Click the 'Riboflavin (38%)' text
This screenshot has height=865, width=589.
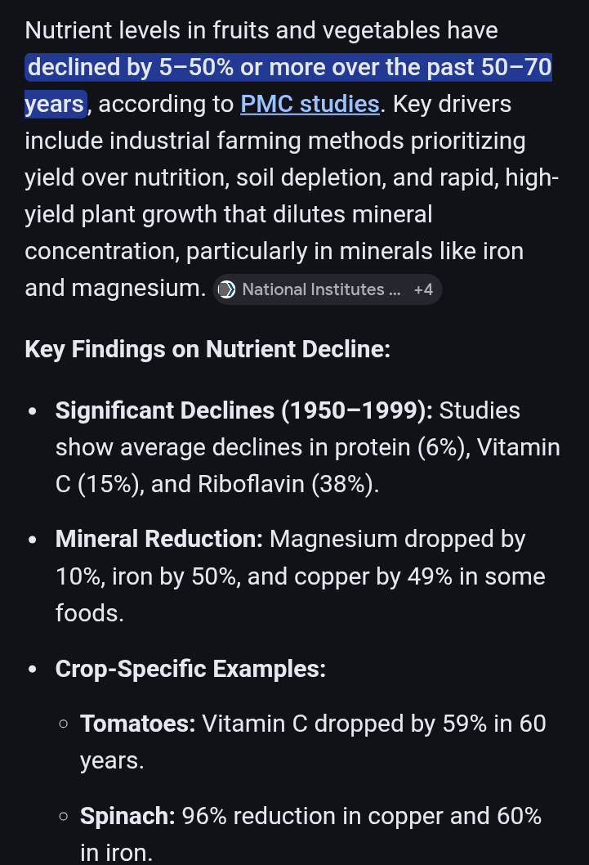coord(288,484)
